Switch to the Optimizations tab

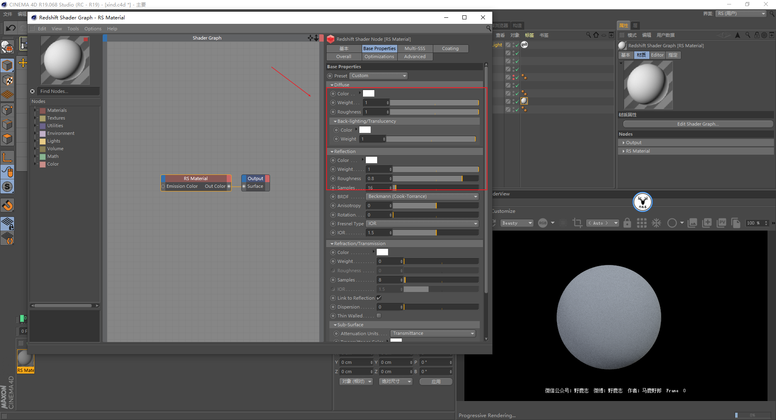click(380, 57)
